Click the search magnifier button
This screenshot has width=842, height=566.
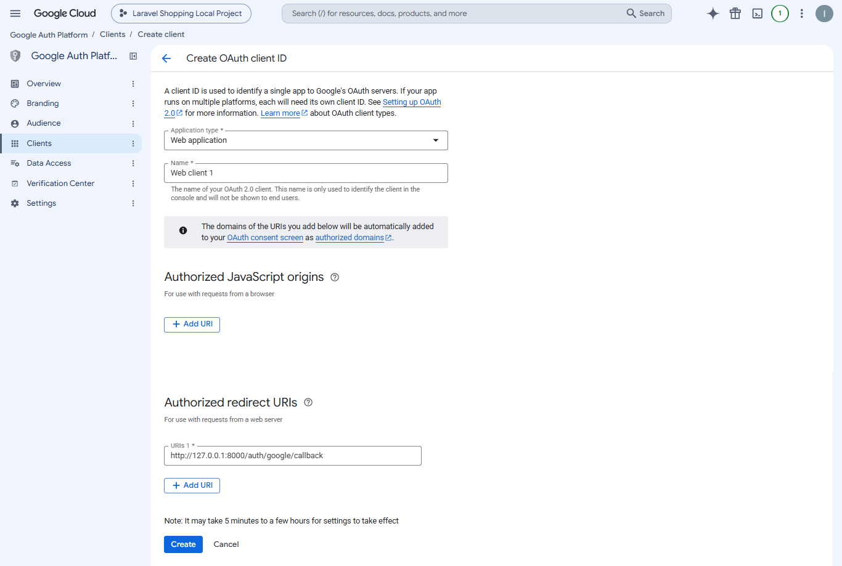(x=645, y=14)
